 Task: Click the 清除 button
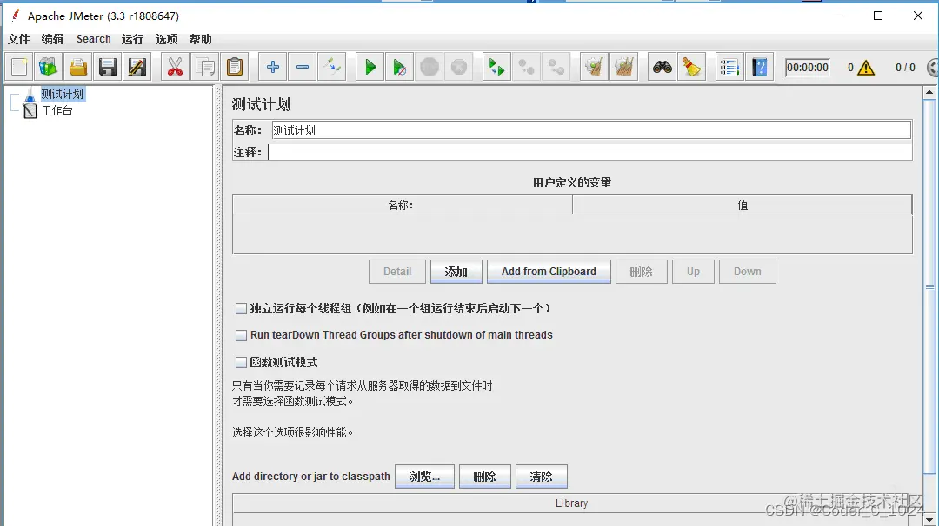(x=542, y=477)
